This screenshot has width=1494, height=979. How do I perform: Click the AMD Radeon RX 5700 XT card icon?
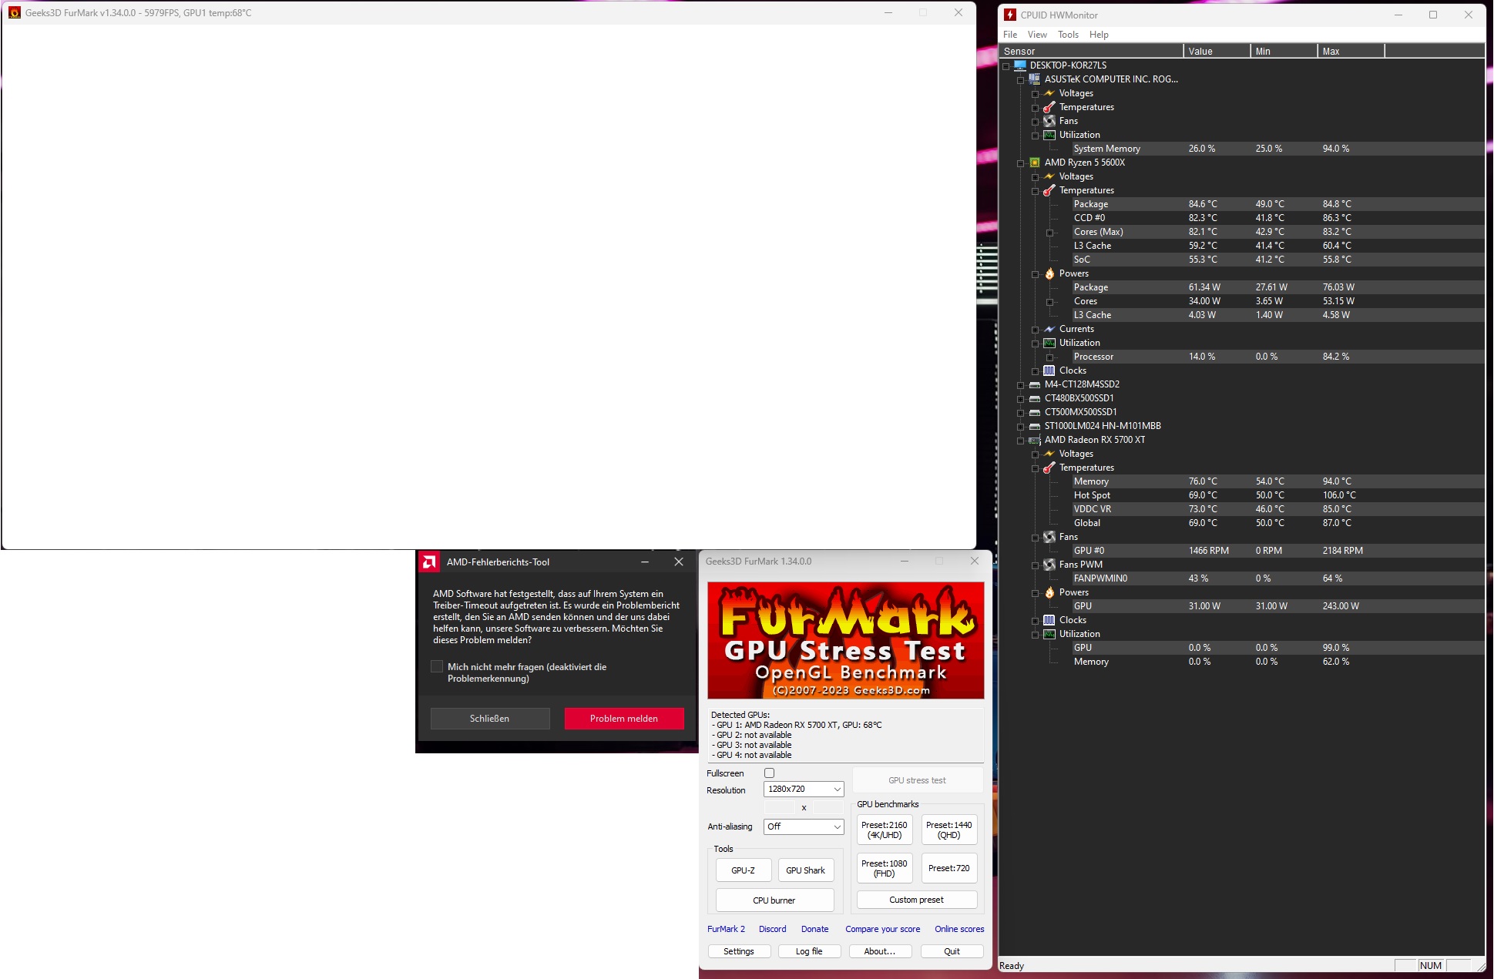[x=1034, y=441]
